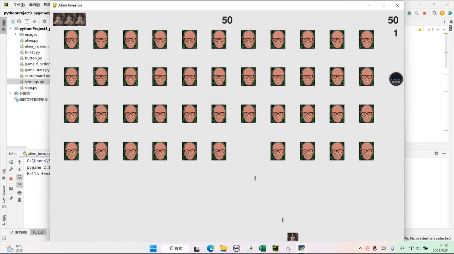Switch to the 版本控制 tab
Viewport: 454px width, 254px height.
pos(18,232)
